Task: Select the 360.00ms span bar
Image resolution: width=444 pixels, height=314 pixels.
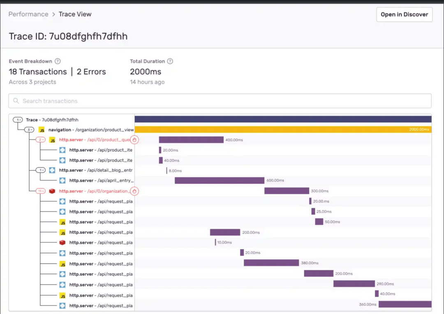Action: click(x=405, y=304)
